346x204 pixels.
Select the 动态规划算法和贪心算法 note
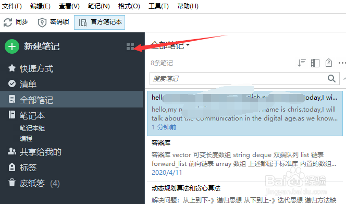click(245, 193)
